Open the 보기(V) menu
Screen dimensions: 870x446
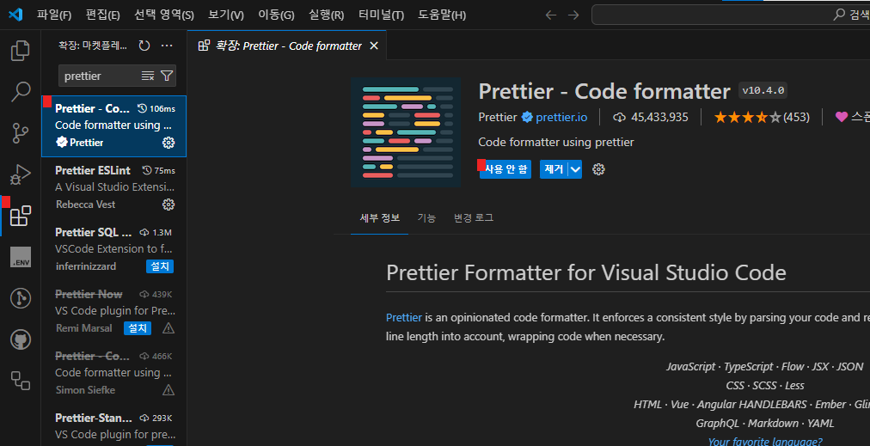[x=226, y=15]
